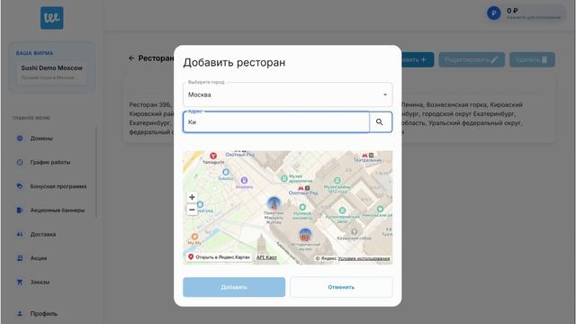Image resolution: width=576 pixels, height=324 pixels.
Task: Click the Доставка sidebar icon
Action: pos(20,234)
